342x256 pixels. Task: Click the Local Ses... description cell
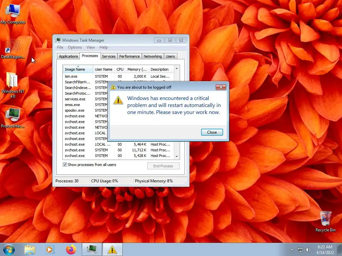pos(160,76)
